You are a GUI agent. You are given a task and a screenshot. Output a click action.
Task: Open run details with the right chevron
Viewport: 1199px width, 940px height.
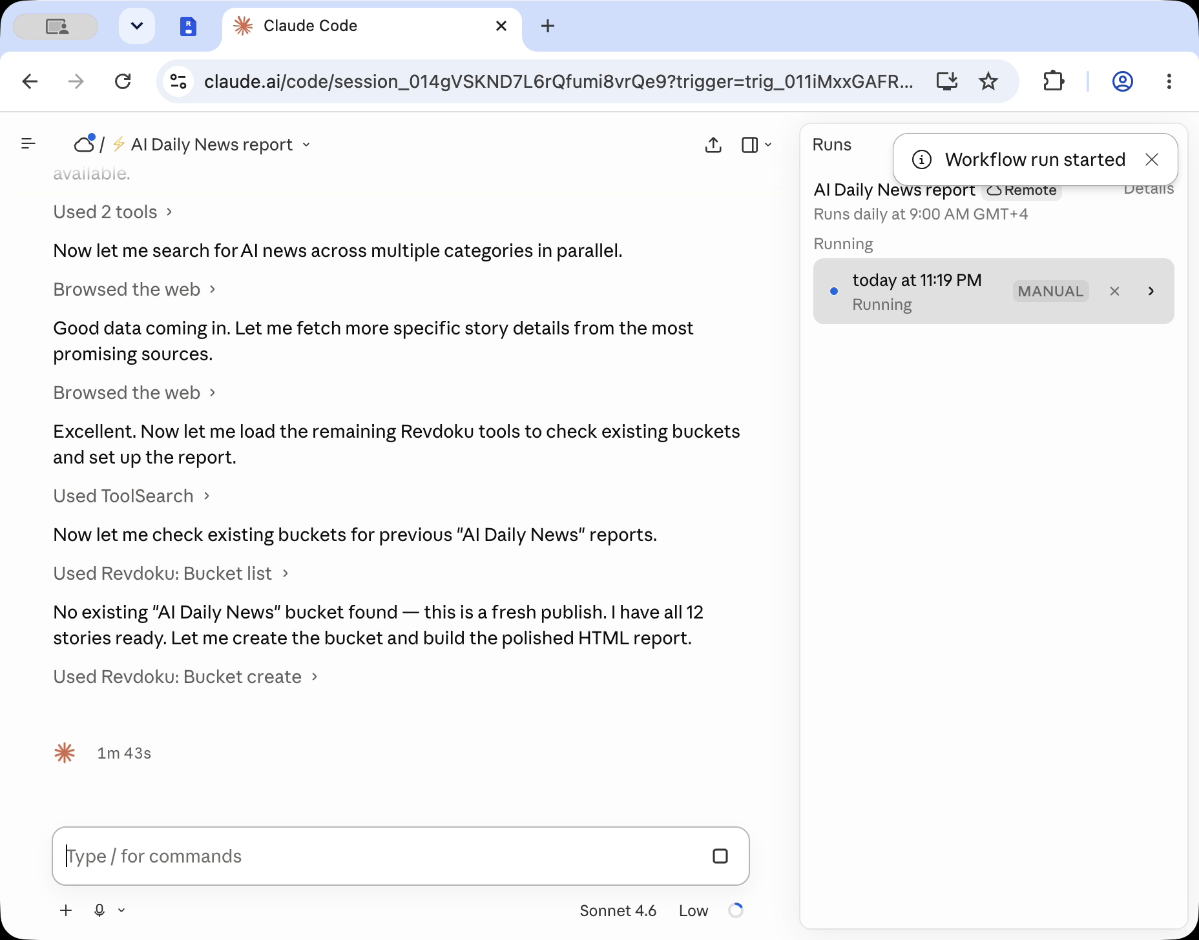(1151, 291)
